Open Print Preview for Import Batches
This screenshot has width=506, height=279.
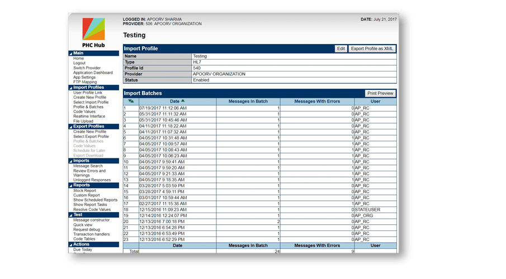[380, 93]
